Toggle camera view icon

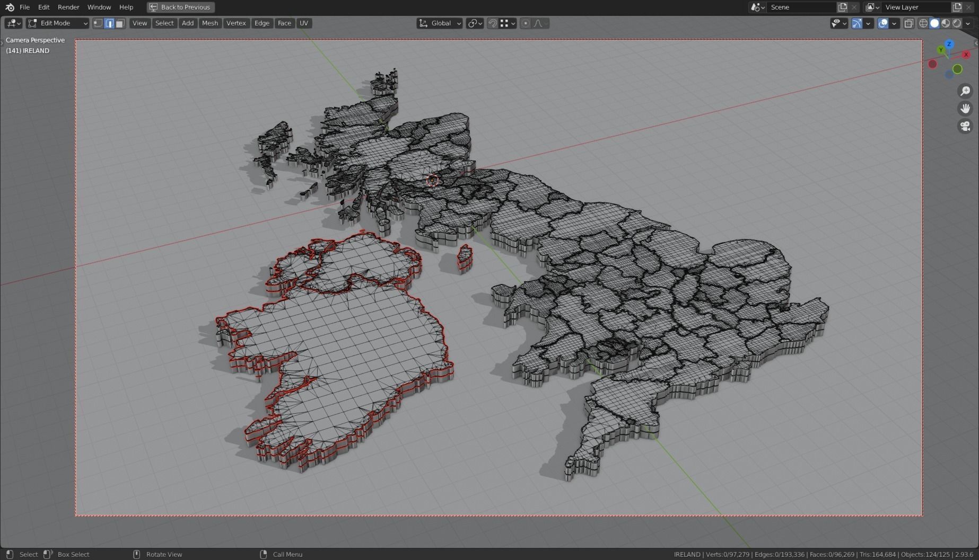coord(965,126)
